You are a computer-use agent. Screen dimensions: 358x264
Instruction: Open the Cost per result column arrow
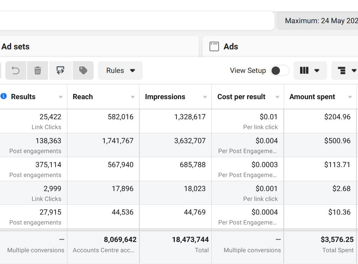tap(277, 97)
